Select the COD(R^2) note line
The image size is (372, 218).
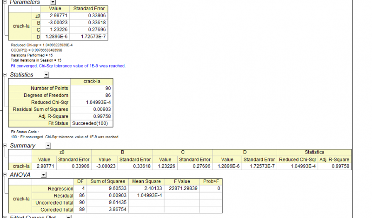(x=37, y=50)
